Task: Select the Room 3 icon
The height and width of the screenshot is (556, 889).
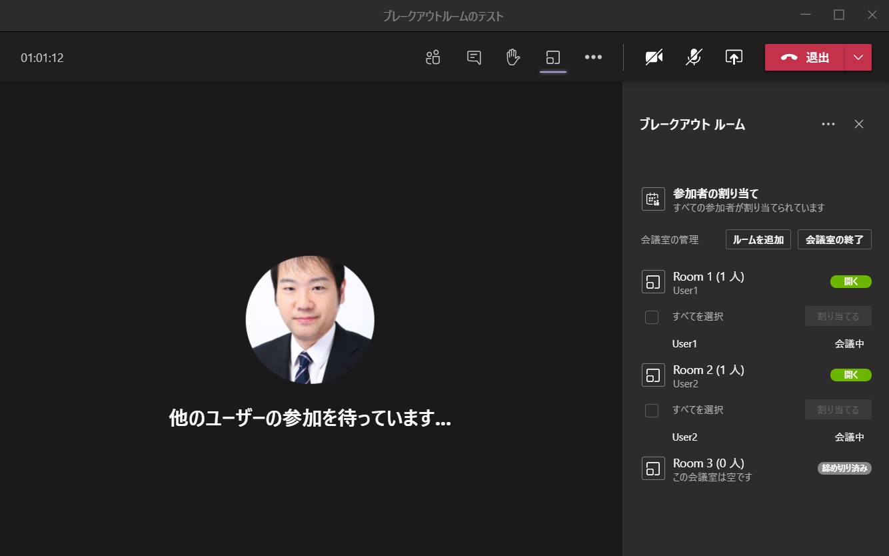Action: tap(653, 468)
